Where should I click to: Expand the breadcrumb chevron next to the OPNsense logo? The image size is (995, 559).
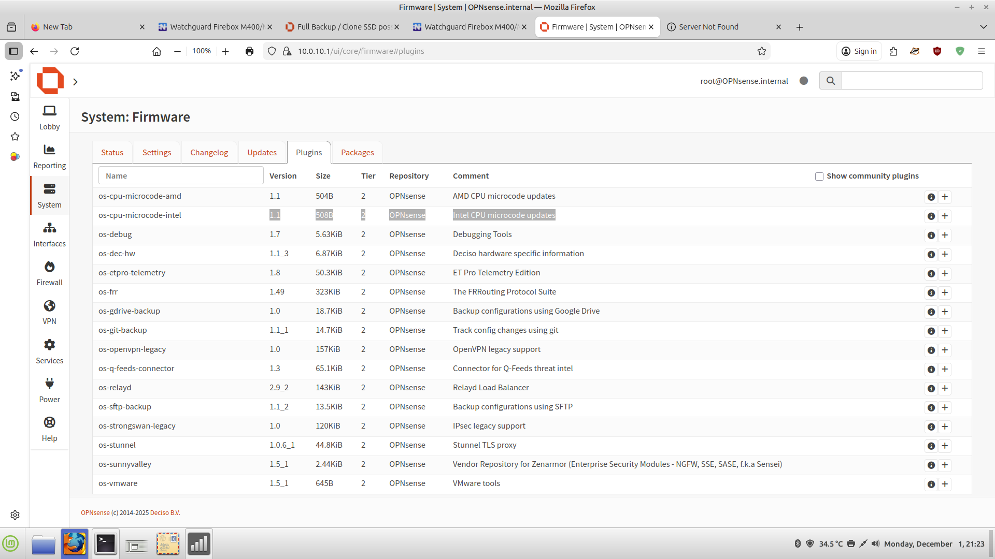click(76, 82)
